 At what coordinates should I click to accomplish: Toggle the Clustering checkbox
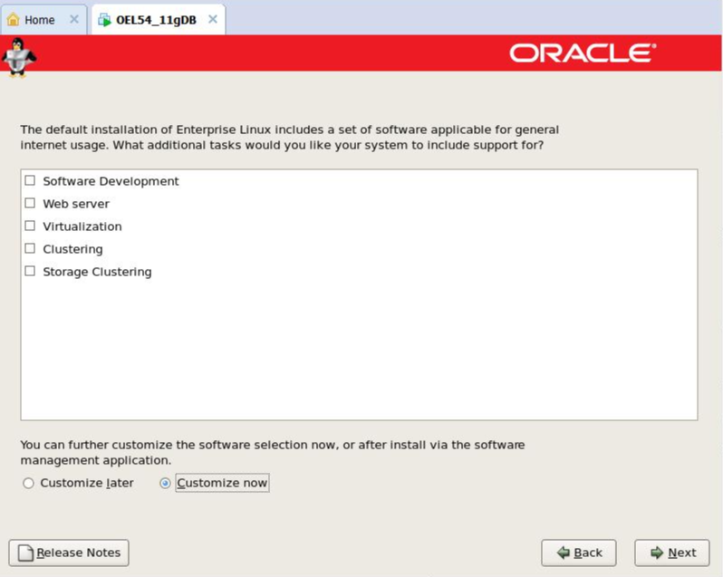pyautogui.click(x=30, y=248)
